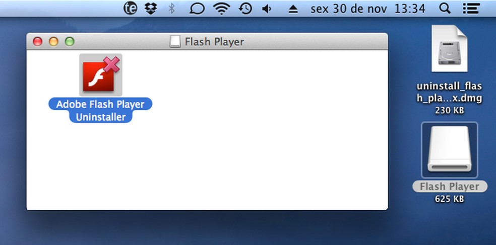Click the 230 KB size label

click(450, 111)
